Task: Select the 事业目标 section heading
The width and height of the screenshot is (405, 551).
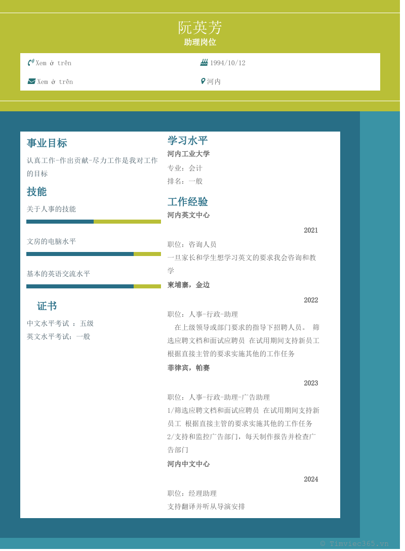Action: [47, 143]
